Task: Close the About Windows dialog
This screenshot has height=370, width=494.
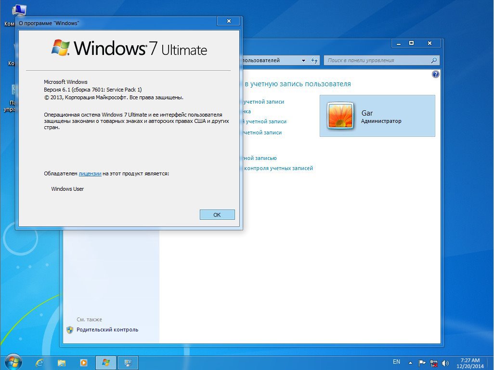Action: [229, 21]
